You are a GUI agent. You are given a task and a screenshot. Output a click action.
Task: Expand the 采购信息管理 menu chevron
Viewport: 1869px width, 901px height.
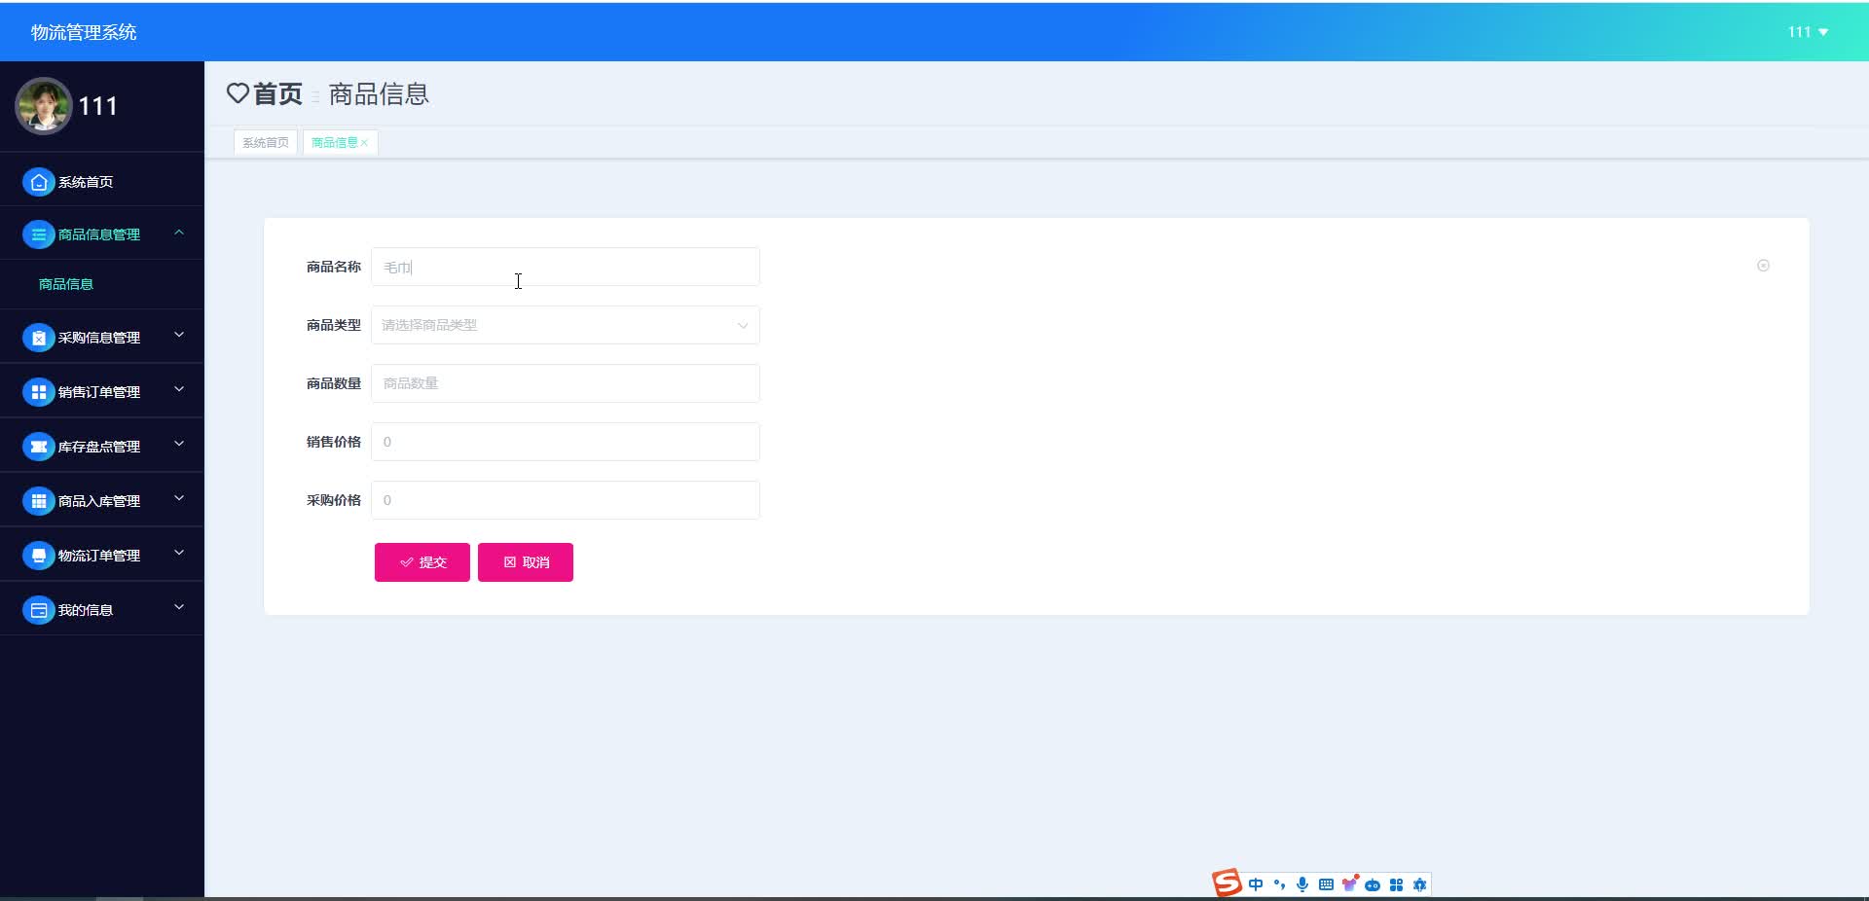pyautogui.click(x=179, y=336)
